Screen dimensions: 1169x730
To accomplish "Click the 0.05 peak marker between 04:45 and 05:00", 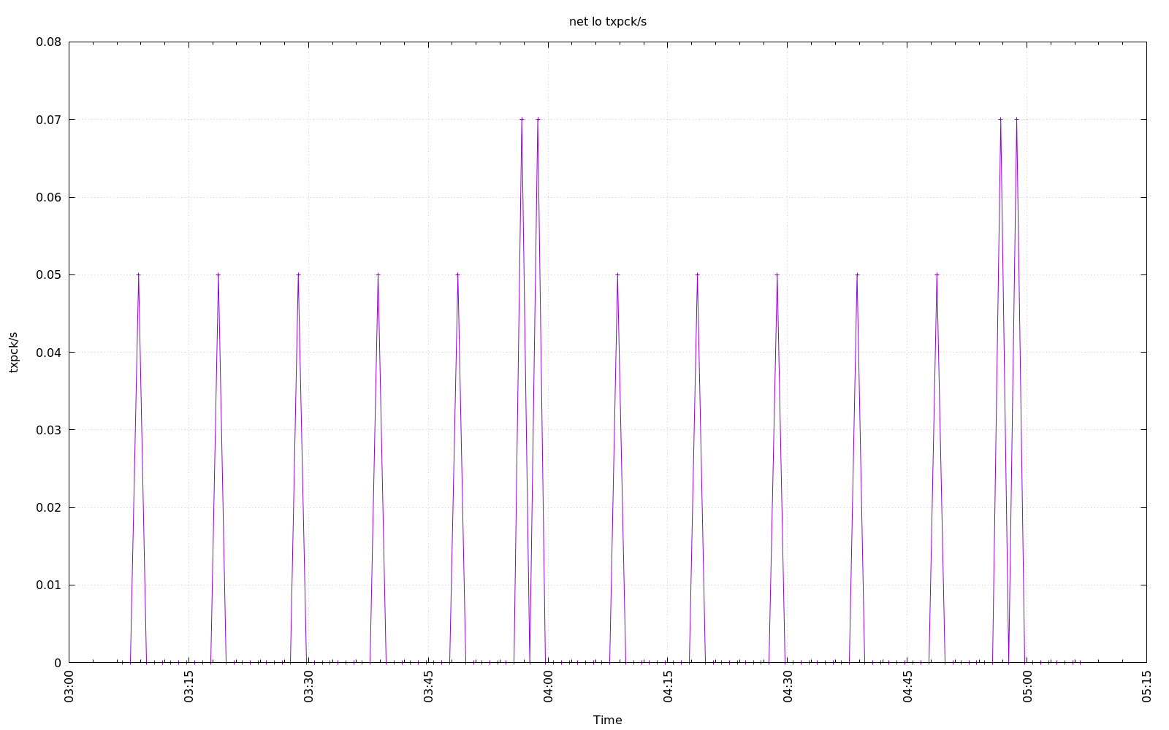I will (937, 274).
